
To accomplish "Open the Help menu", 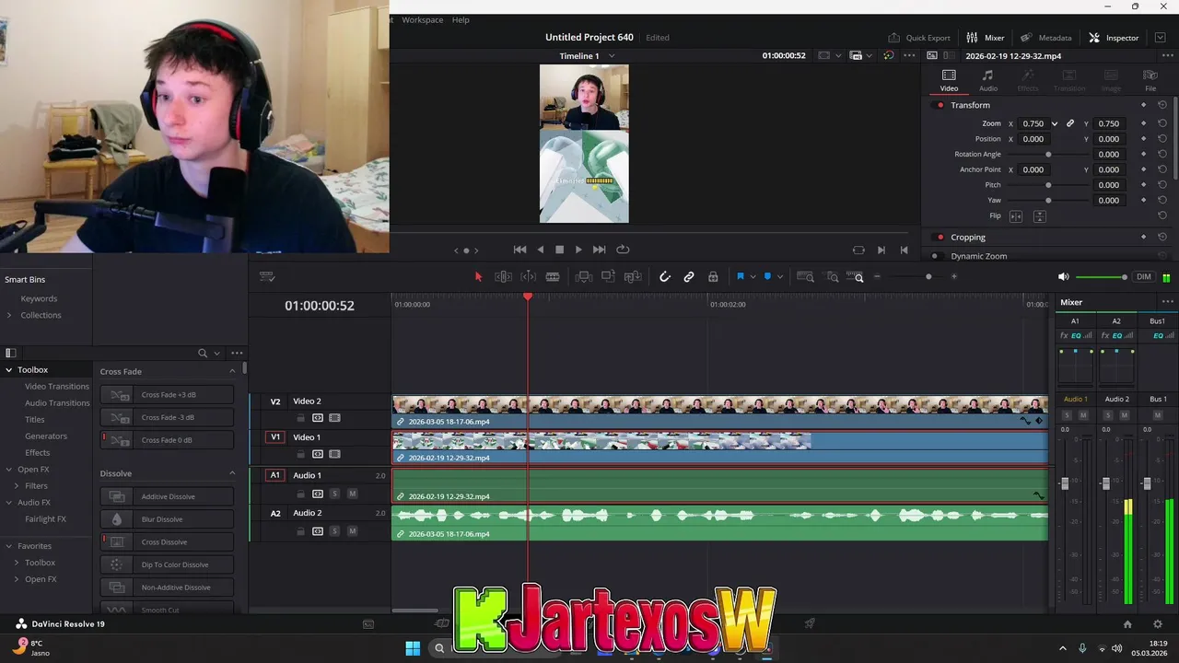I will 461,19.
